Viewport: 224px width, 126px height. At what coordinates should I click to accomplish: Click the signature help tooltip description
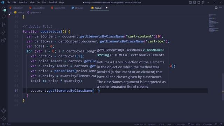click(x=131, y=75)
